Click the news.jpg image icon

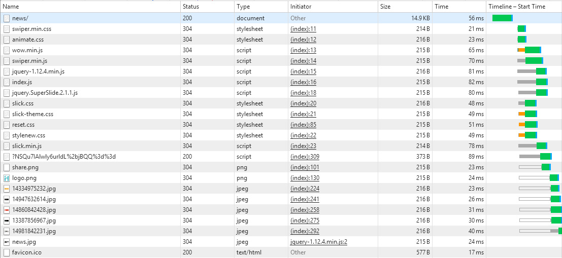click(7, 242)
